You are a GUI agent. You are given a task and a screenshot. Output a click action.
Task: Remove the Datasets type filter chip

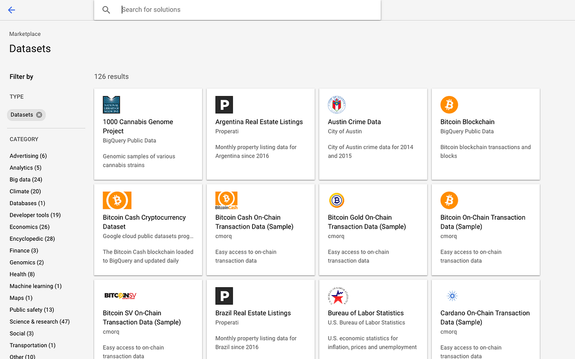tap(39, 115)
